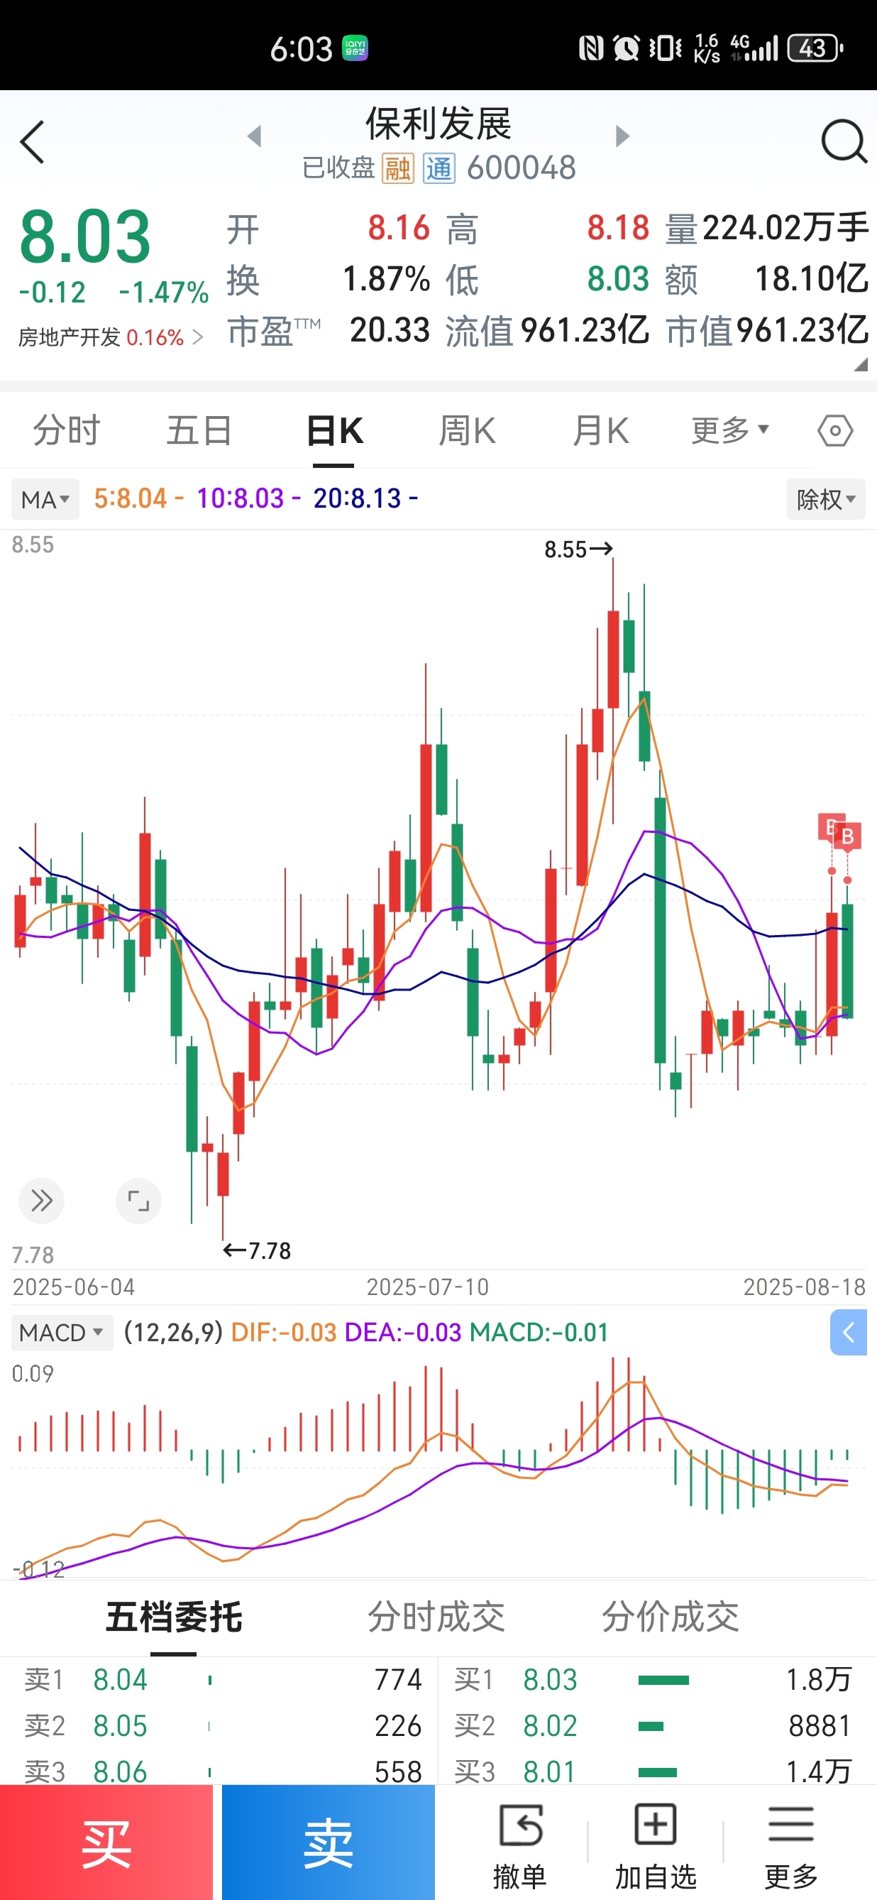The width and height of the screenshot is (877, 1900).
Task: Open chart settings hexagon icon
Action: (x=836, y=431)
